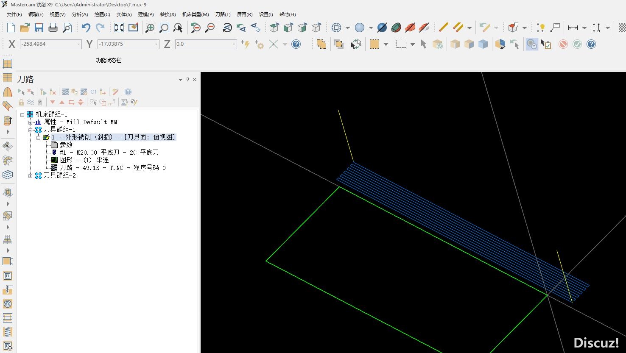Viewport: 626px width, 353px height.
Task: Expand the 属性 - Mill Default MM node
Action: (31, 122)
